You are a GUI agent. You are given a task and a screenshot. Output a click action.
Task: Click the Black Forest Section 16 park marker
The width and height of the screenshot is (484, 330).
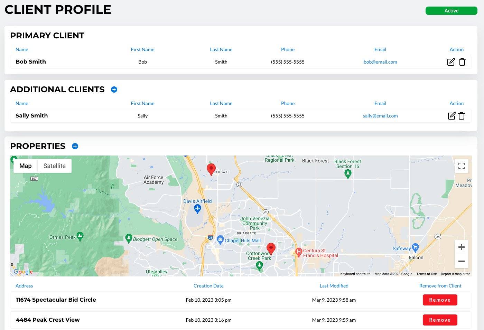coord(348,173)
